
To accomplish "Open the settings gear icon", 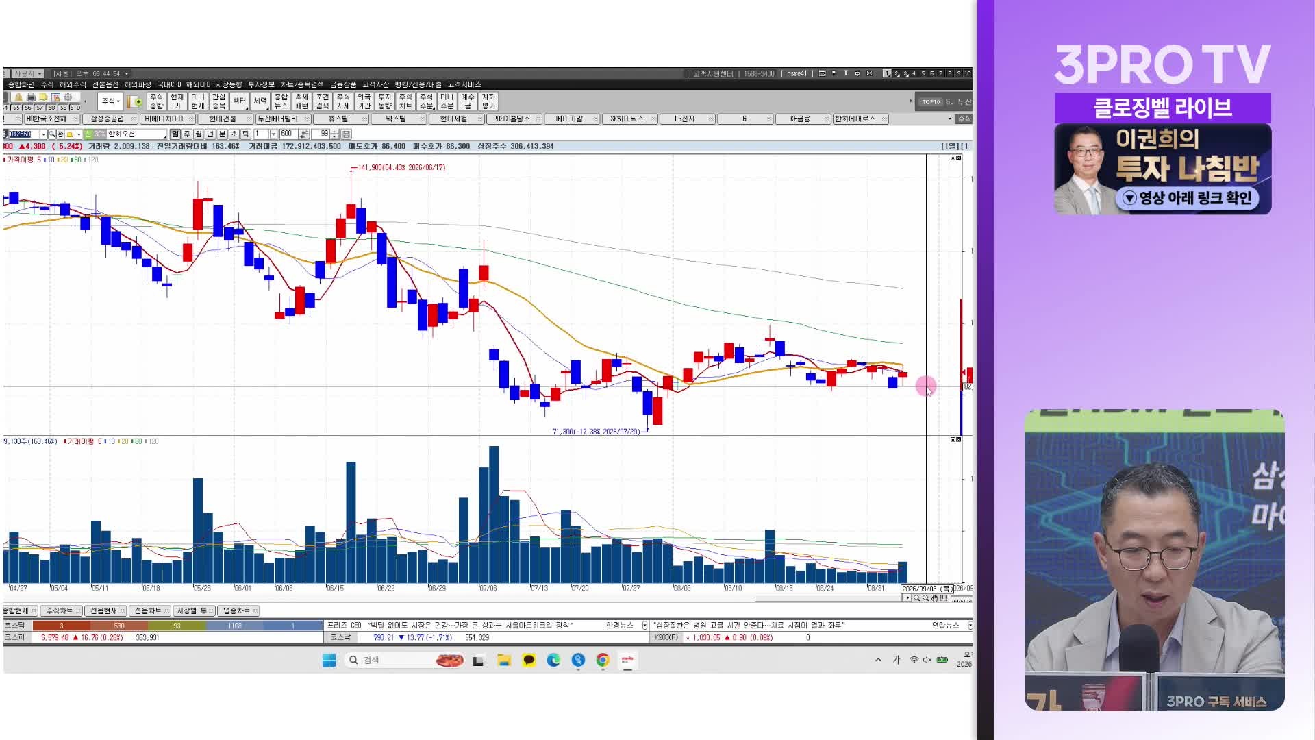I will 68,97.
